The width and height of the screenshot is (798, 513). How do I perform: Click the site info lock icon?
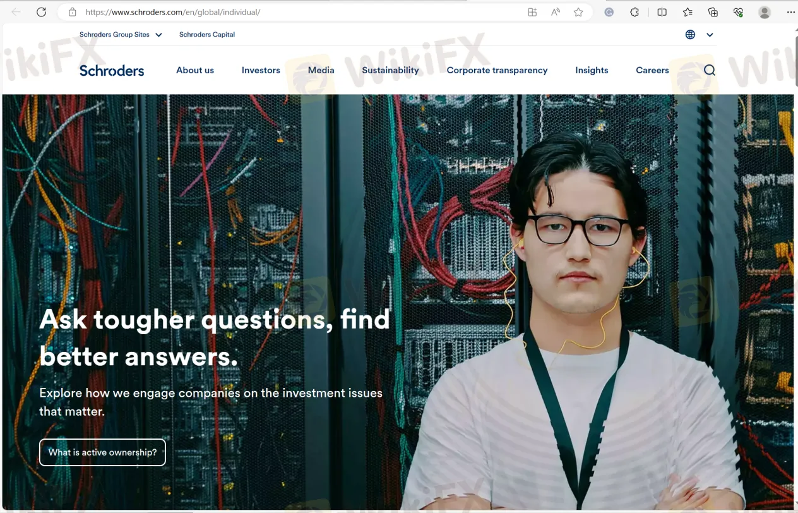72,12
